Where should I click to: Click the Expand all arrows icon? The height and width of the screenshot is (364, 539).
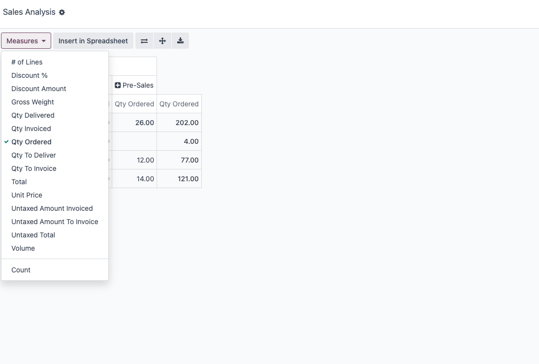click(162, 41)
